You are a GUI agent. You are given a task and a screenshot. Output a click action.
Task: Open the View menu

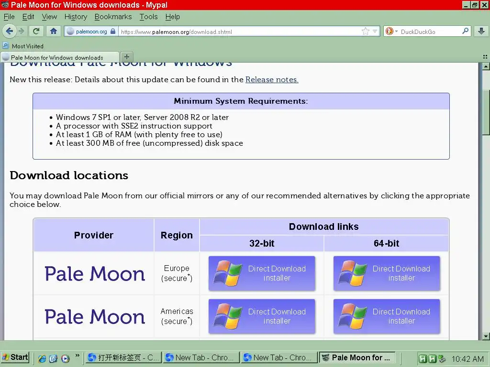point(49,17)
